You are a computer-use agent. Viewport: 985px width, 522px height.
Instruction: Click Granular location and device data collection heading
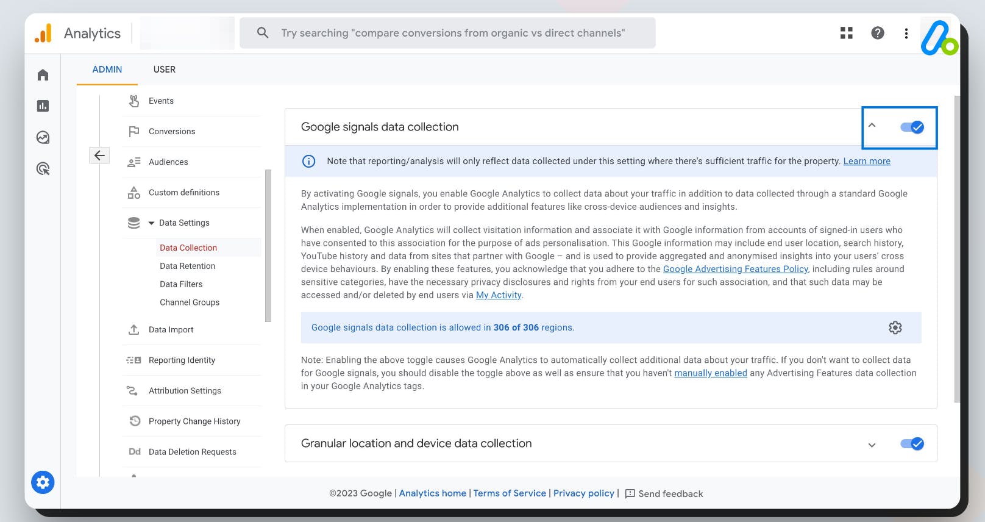(x=416, y=443)
